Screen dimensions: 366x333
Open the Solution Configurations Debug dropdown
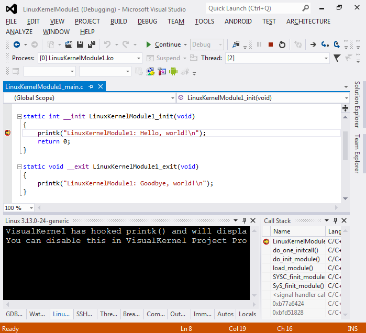pos(207,45)
